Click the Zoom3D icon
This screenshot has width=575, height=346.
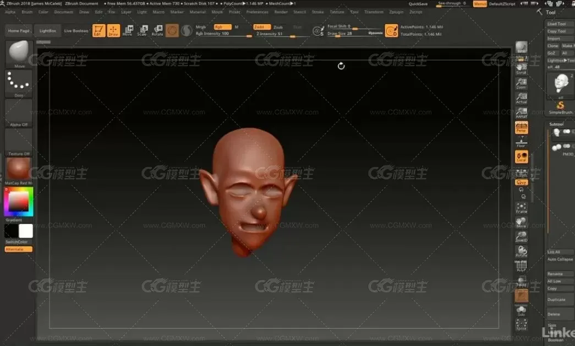pyautogui.click(x=521, y=237)
